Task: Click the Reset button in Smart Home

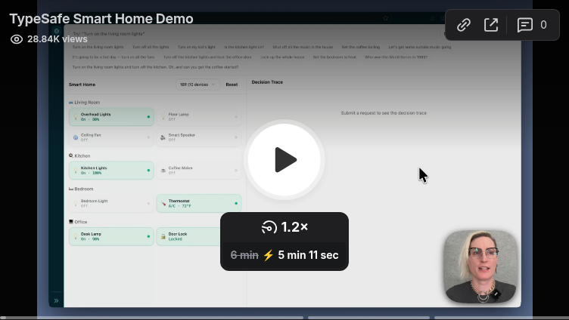Action: [232, 85]
